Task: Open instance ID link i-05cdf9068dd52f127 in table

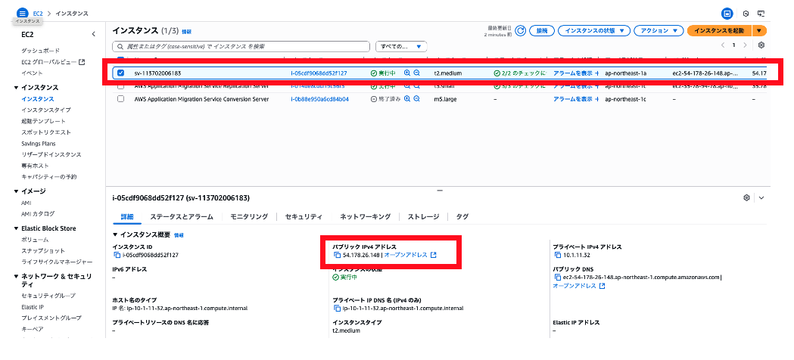Action: (319, 73)
